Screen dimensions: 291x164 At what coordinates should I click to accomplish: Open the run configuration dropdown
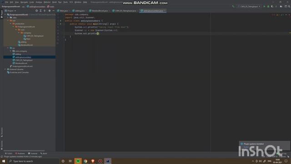(x=249, y=6)
